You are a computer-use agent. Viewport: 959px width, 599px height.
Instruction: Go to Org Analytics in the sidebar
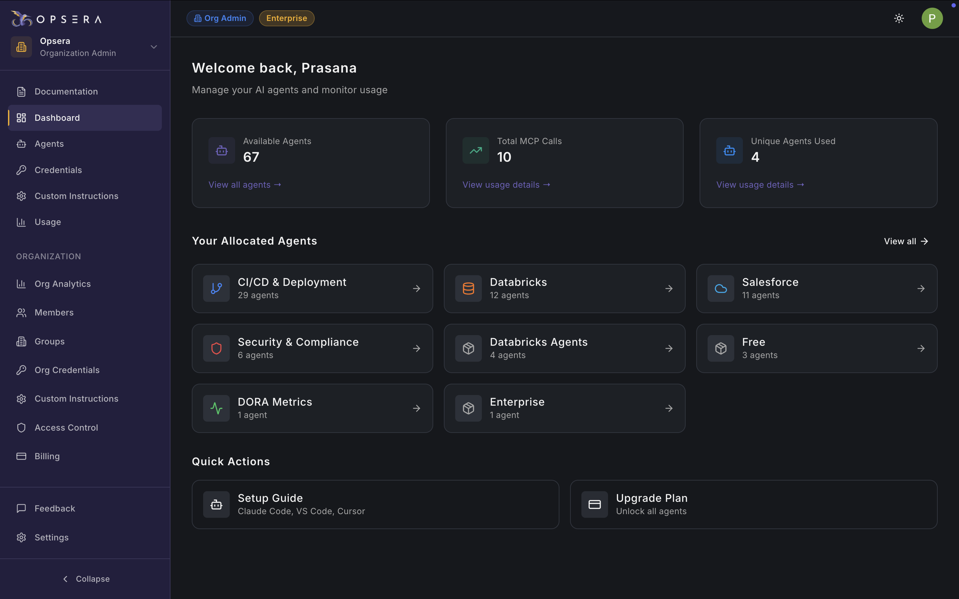(63, 284)
